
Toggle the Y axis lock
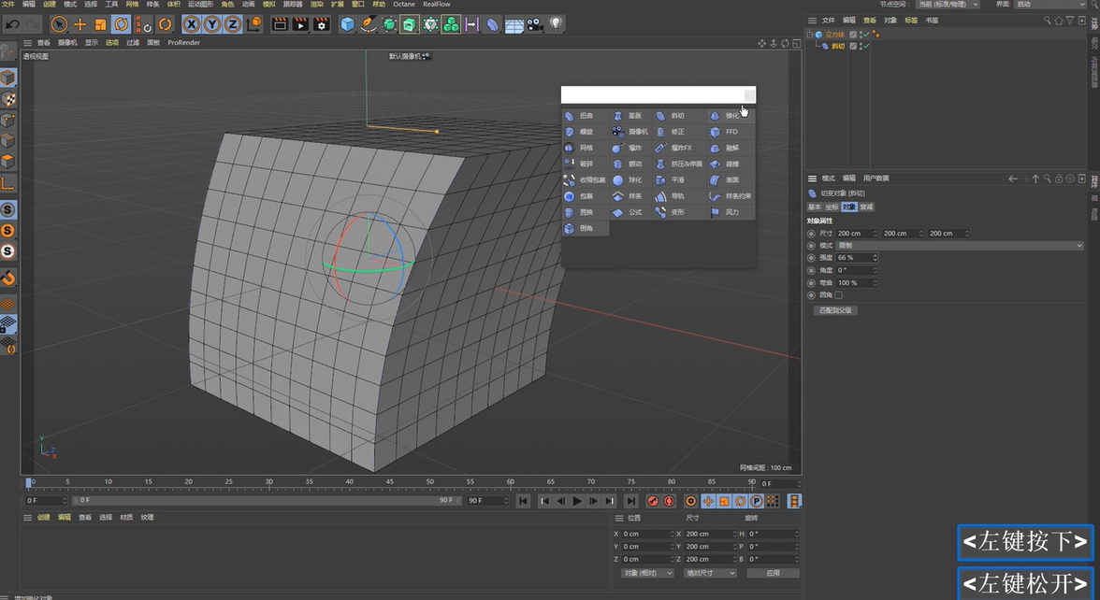[211, 24]
